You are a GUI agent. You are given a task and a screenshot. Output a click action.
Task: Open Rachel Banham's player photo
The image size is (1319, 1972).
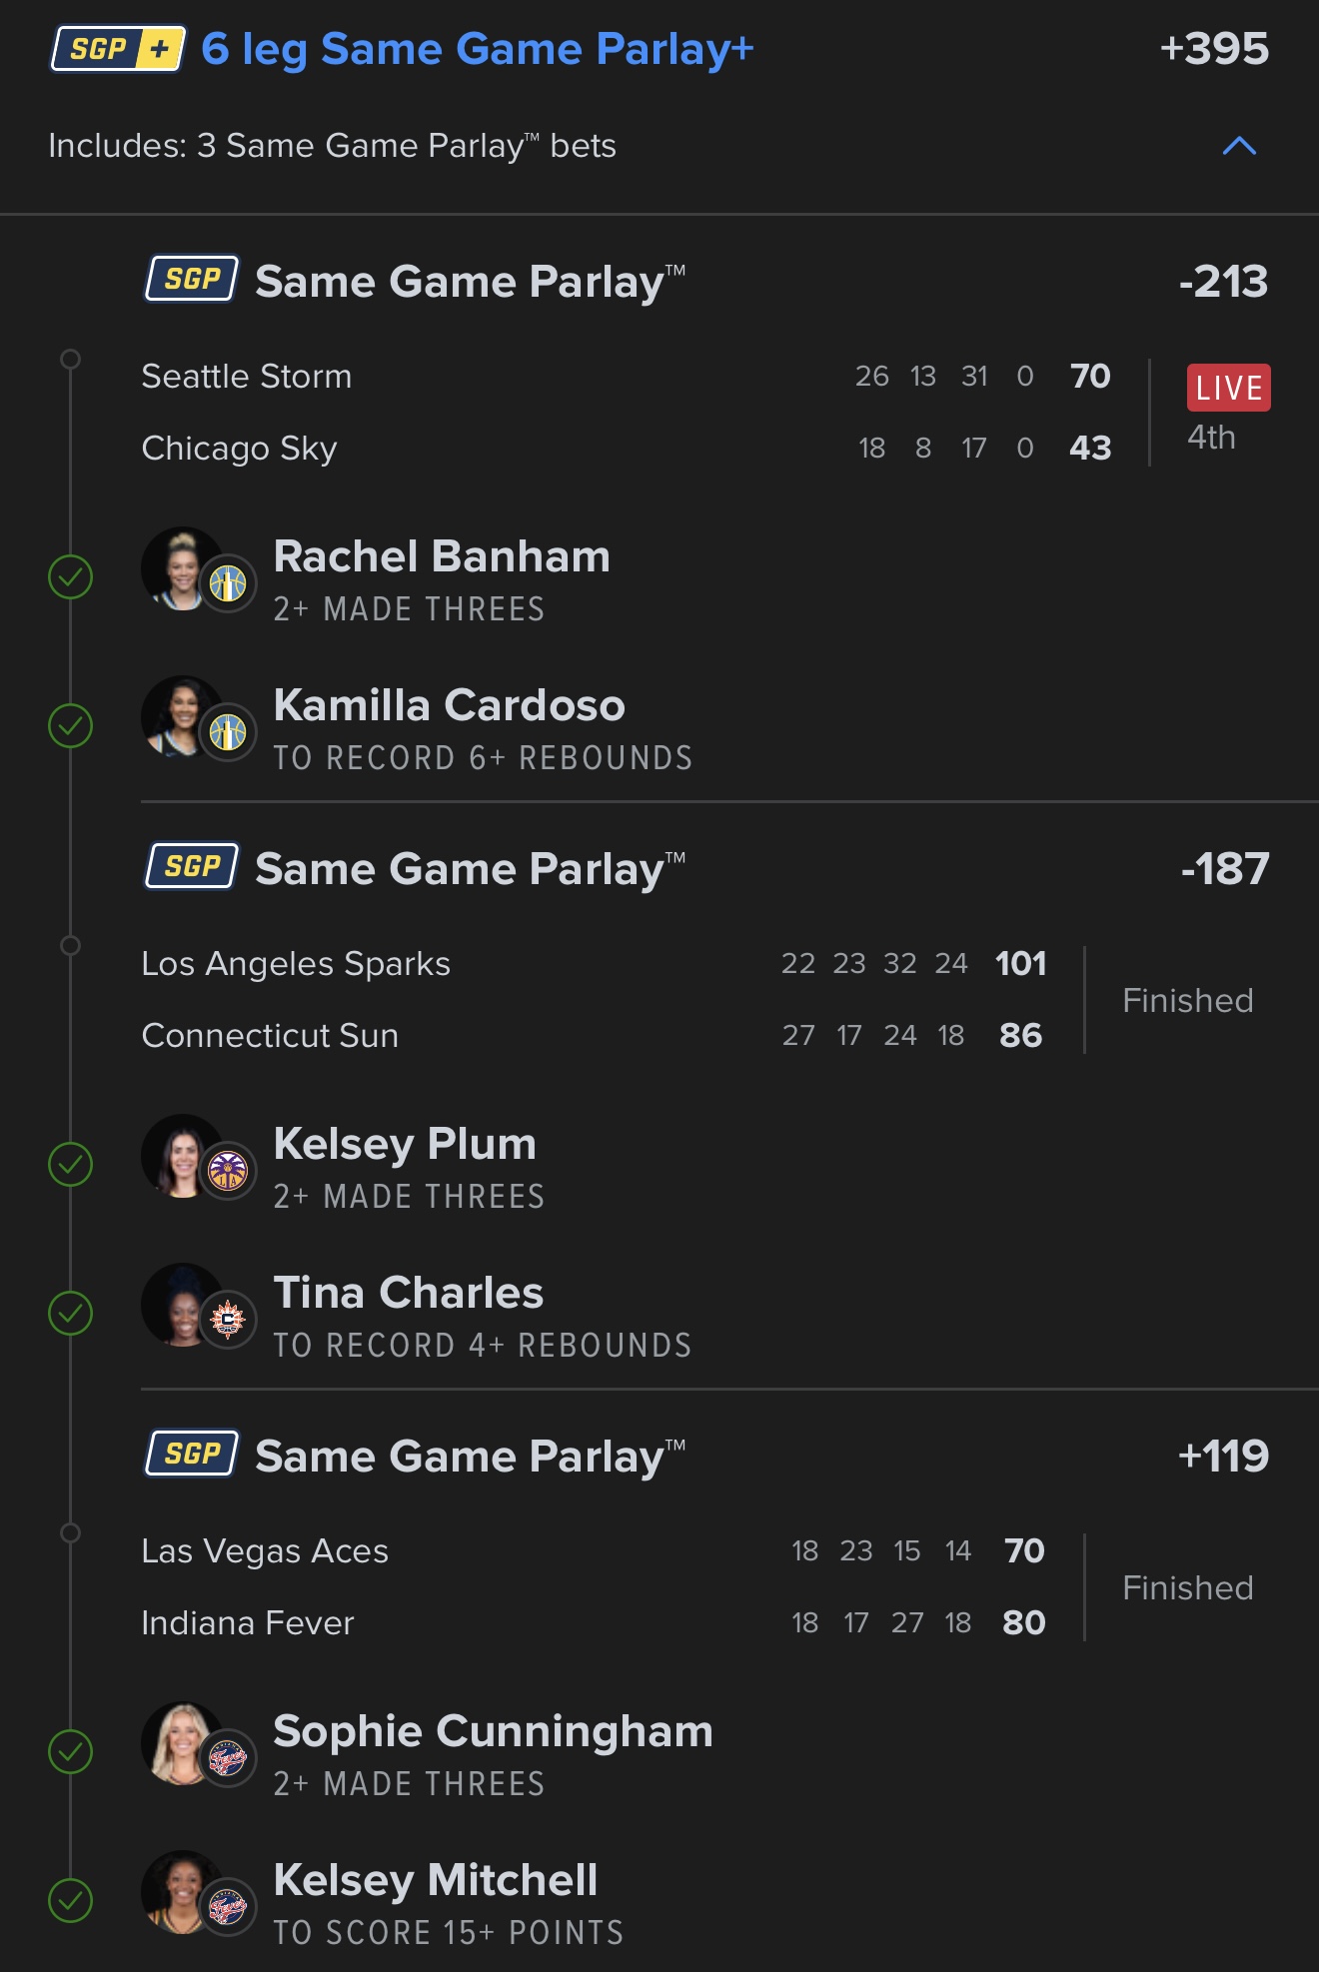[184, 568]
